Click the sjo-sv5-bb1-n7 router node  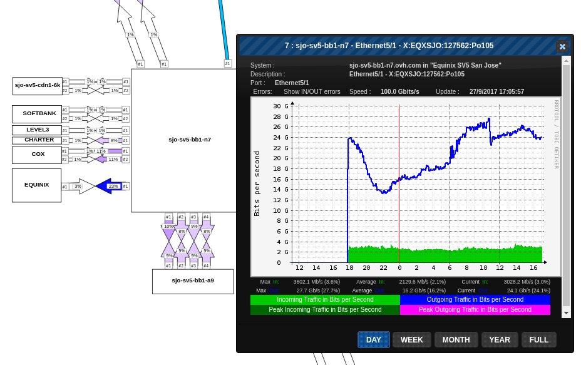click(x=183, y=140)
